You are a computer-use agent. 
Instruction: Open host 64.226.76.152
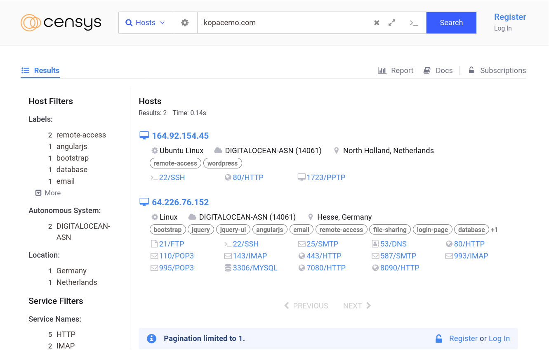point(180,202)
